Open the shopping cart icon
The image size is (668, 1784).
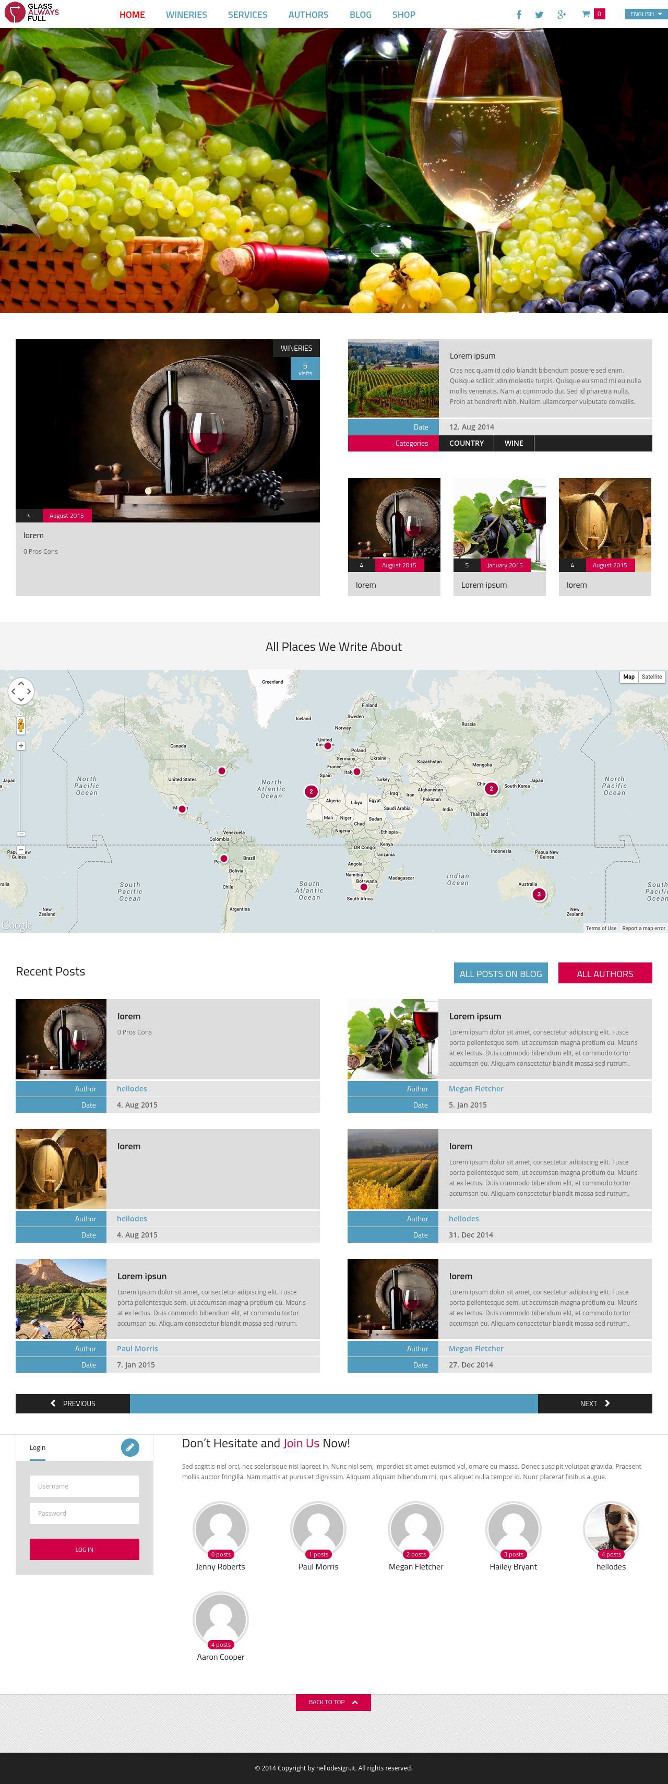[586, 14]
